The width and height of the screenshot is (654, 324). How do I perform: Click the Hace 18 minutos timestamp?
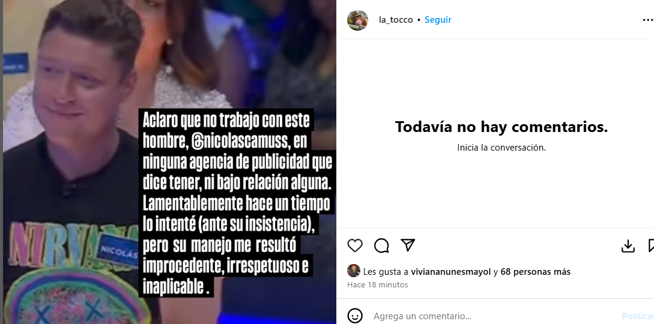click(x=378, y=285)
